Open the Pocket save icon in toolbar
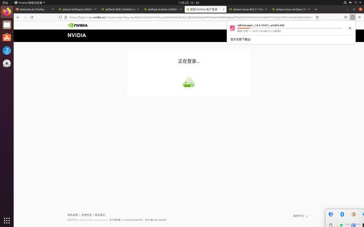Image resolution: width=364 pixels, height=227 pixels. [x=346, y=17]
